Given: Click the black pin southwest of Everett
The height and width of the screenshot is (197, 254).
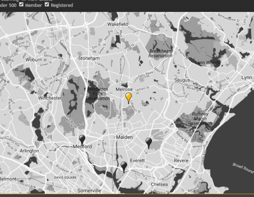Looking at the screenshot, I should click(x=124, y=167).
